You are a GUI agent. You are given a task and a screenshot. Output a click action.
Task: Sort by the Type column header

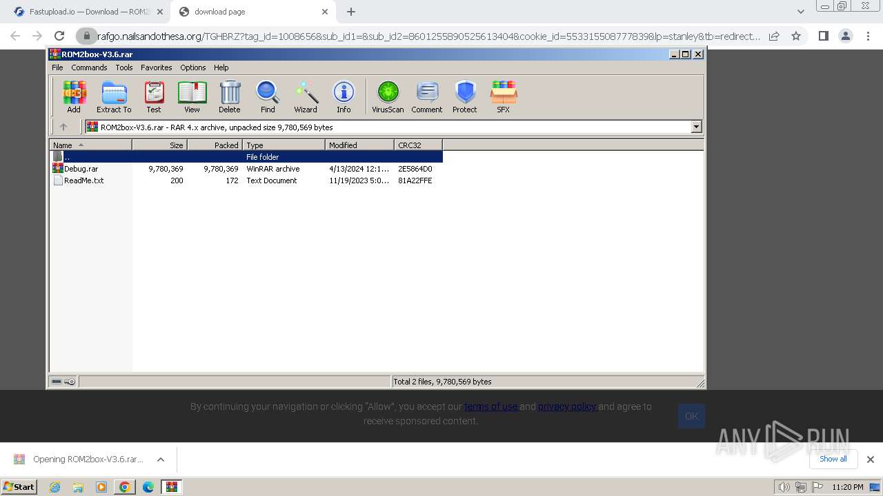(284, 145)
